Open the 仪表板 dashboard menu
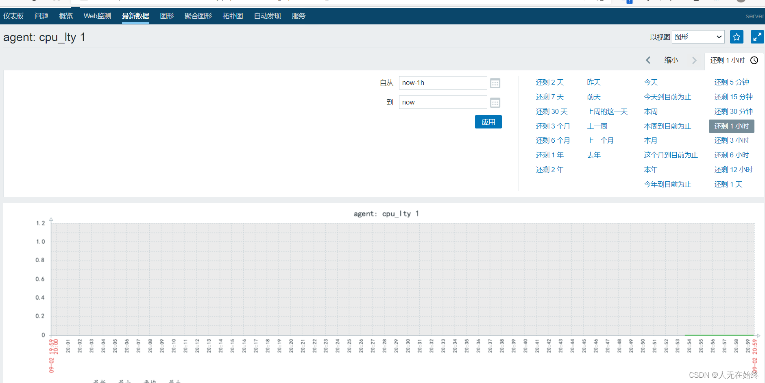This screenshot has width=765, height=383. coord(13,16)
